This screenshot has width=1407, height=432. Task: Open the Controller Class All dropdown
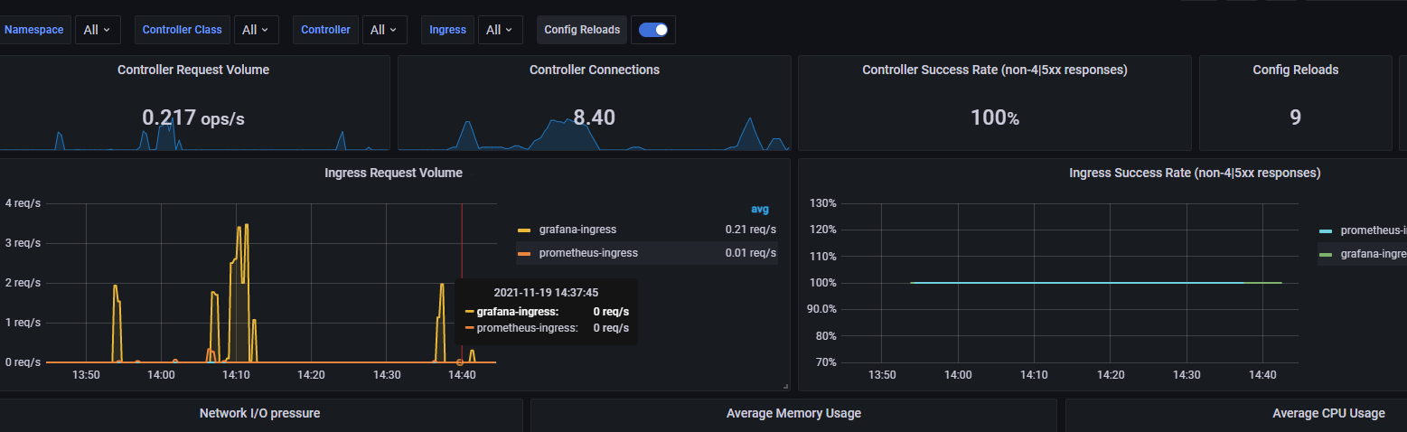pos(256,30)
